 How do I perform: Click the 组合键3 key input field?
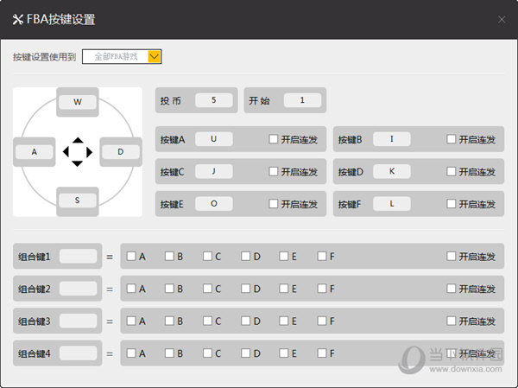[79, 321]
